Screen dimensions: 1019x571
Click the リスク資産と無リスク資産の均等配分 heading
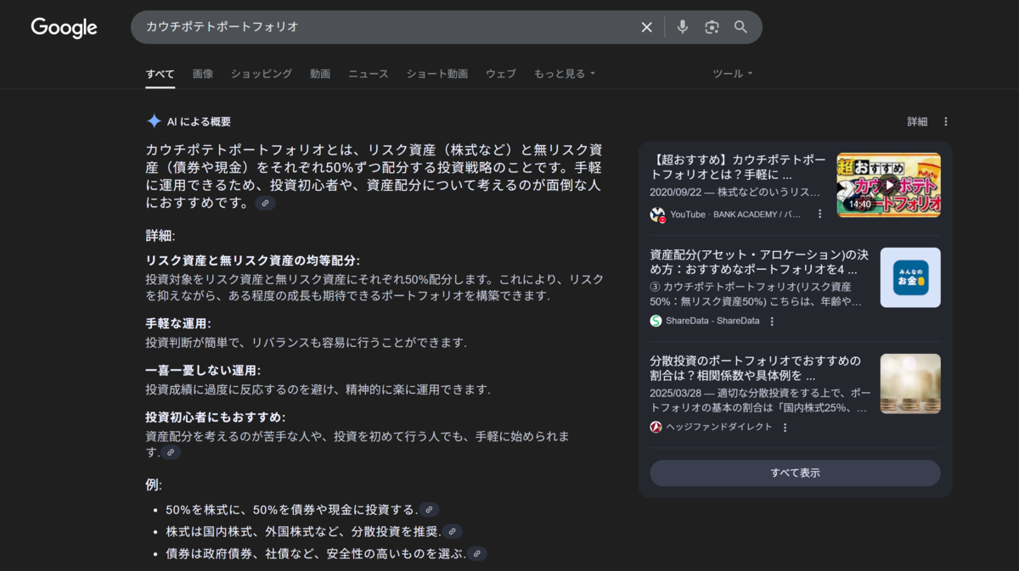(x=252, y=260)
